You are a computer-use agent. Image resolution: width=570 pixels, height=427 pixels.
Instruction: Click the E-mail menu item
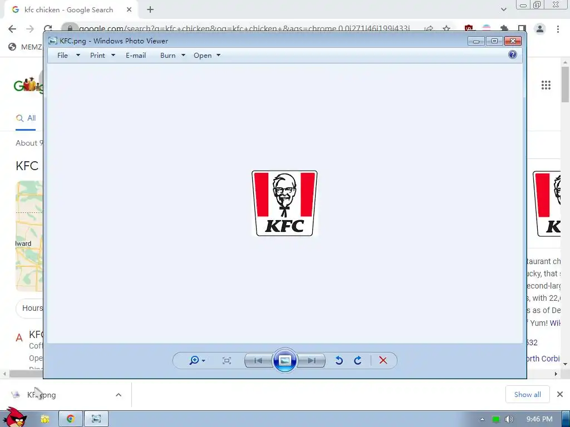coord(136,55)
